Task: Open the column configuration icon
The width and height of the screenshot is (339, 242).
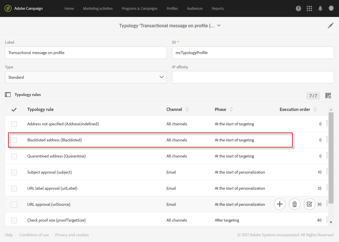Action: pyautogui.click(x=328, y=95)
